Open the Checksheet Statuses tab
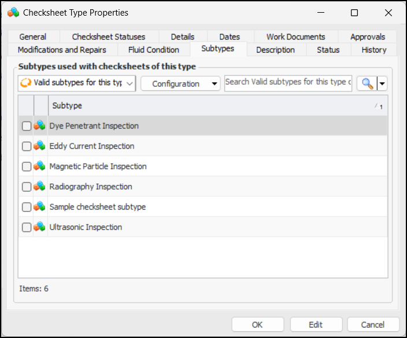 109,36
